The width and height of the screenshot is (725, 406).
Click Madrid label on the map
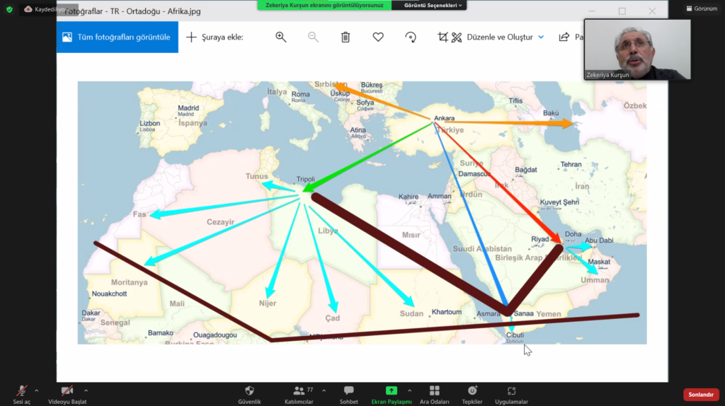[x=188, y=108]
